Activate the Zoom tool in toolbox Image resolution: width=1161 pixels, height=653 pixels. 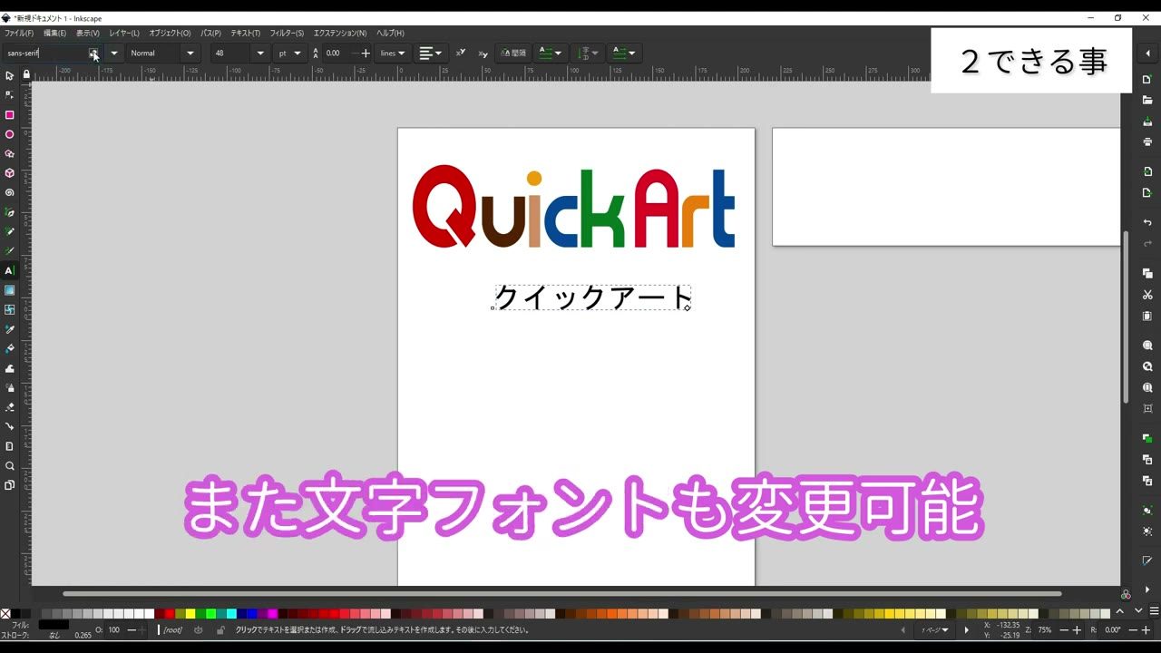tap(9, 466)
